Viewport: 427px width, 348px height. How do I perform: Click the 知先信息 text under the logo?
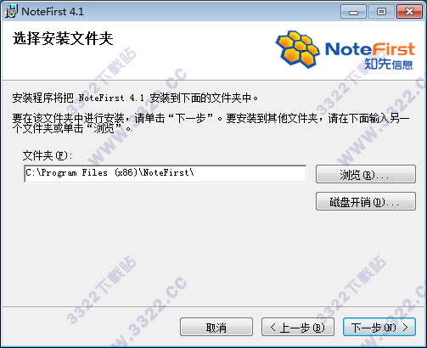[x=389, y=64]
